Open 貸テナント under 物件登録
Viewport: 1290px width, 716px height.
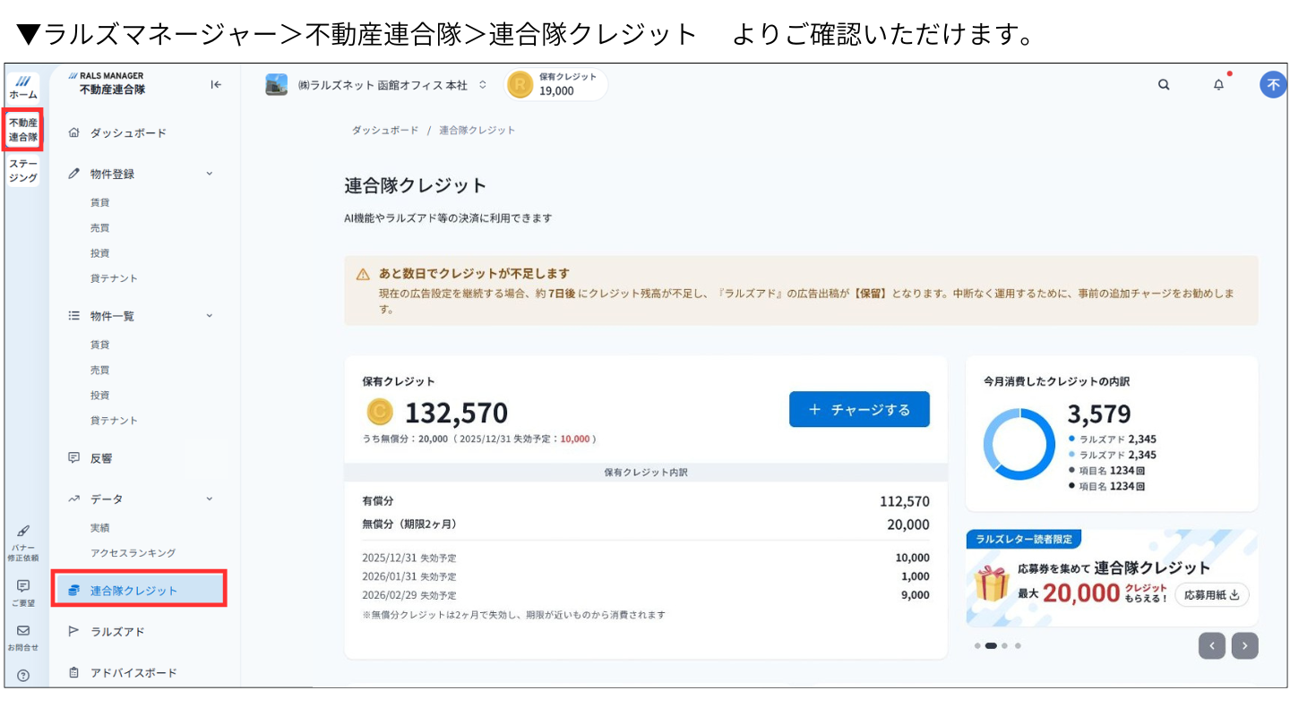pos(114,278)
